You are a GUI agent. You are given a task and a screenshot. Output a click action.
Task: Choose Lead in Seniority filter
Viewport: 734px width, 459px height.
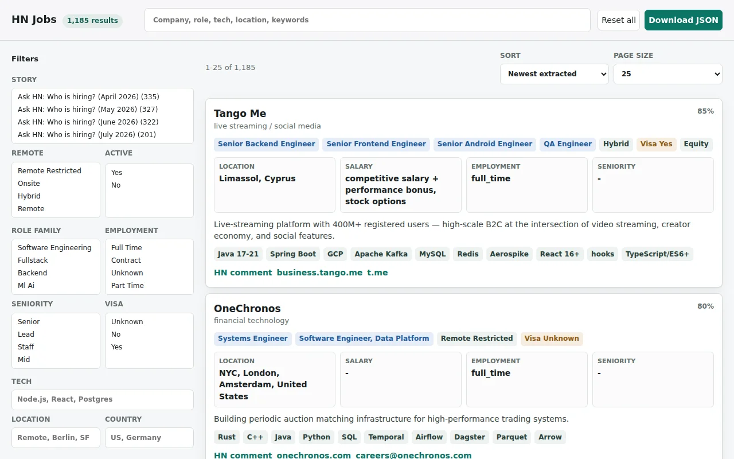coord(56,334)
